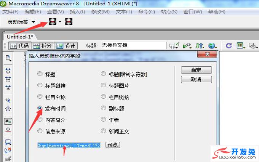Open the dropdown arrow beside the first robot icon

coord(60,22)
